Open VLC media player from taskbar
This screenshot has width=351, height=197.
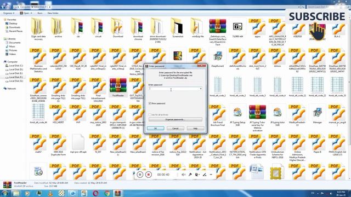[x=50, y=193]
